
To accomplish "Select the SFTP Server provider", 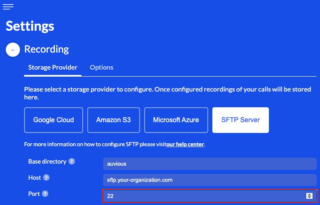I will [241, 120].
